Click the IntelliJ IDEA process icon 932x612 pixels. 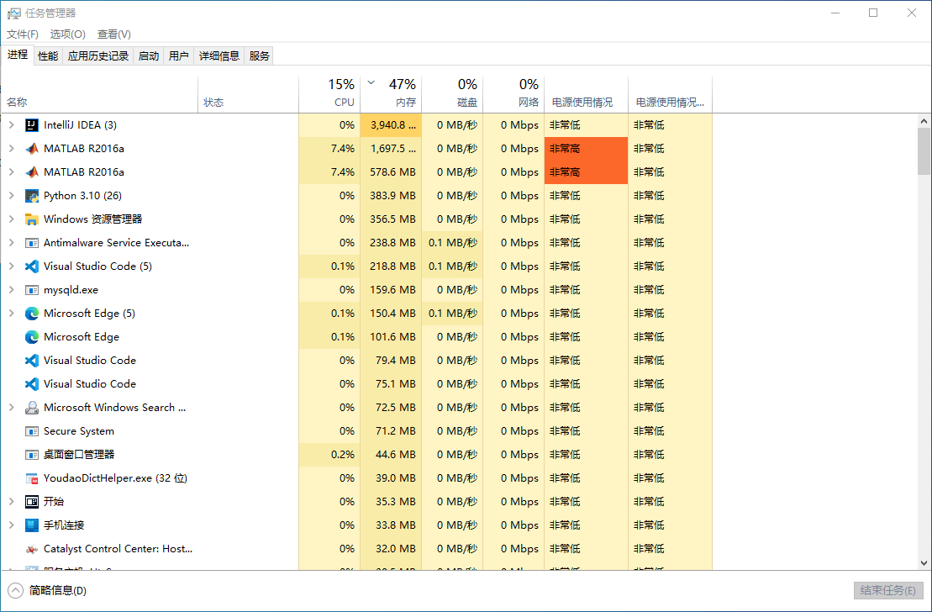pyautogui.click(x=31, y=125)
